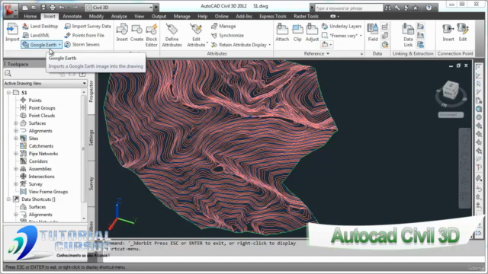Click the Help question mark icon
Image resolution: width=488 pixels, height=274 pixels.
[x=429, y=8]
